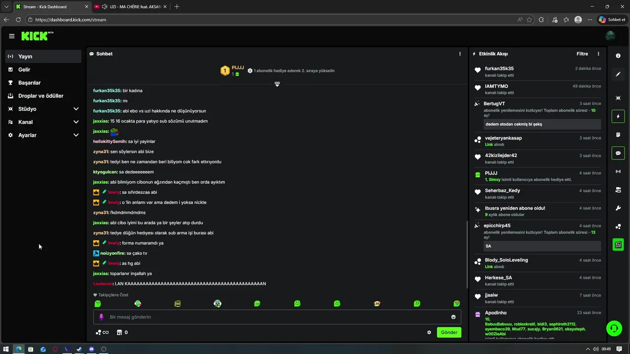The width and height of the screenshot is (630, 354).
Task: Open the Sohbet et Copilot button
Action: pos(612,20)
